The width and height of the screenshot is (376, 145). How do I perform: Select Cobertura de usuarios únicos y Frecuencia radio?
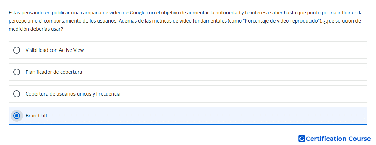[x=17, y=94]
